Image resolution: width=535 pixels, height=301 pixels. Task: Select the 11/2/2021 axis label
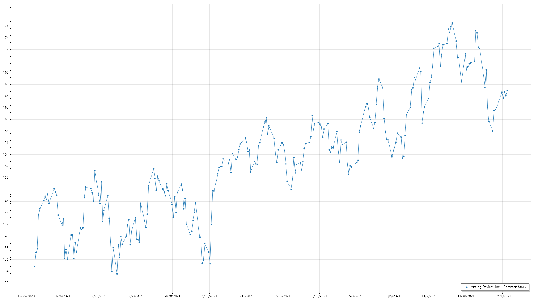point(429,296)
